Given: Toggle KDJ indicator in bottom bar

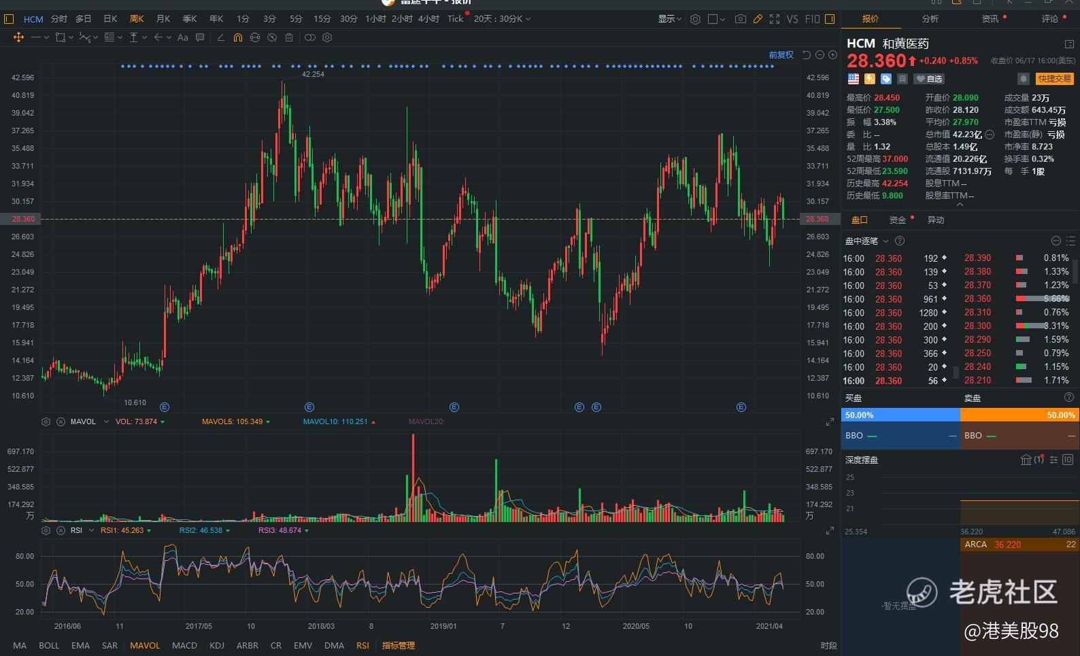Looking at the screenshot, I should coord(217,646).
